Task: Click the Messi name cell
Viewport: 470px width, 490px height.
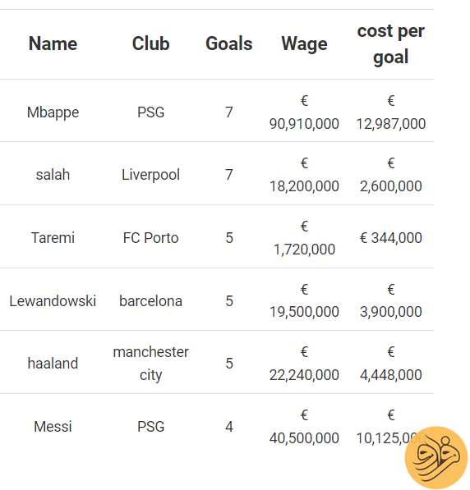Action: (x=53, y=427)
